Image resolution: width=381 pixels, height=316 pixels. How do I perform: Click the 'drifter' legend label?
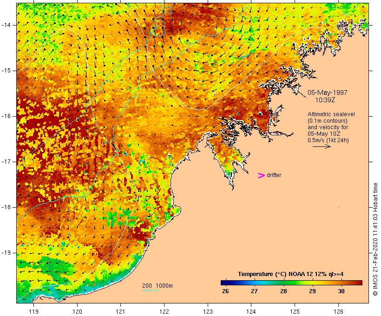(x=274, y=175)
